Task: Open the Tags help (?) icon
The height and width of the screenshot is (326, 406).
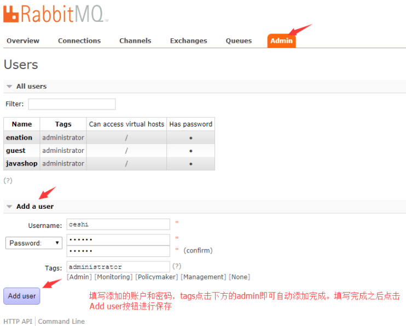Action: coord(177,266)
